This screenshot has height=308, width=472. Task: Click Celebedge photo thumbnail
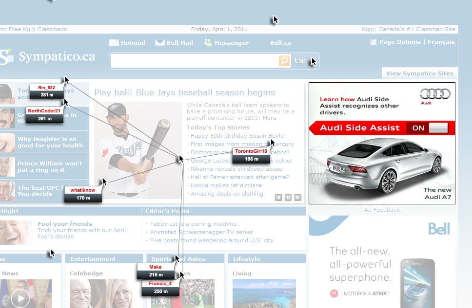[x=101, y=293]
